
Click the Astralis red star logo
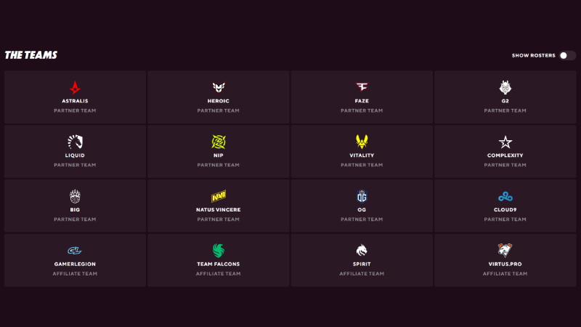coord(75,87)
